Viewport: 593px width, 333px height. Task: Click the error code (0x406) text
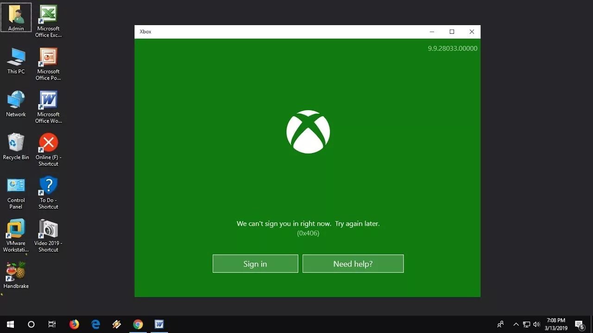click(x=308, y=233)
